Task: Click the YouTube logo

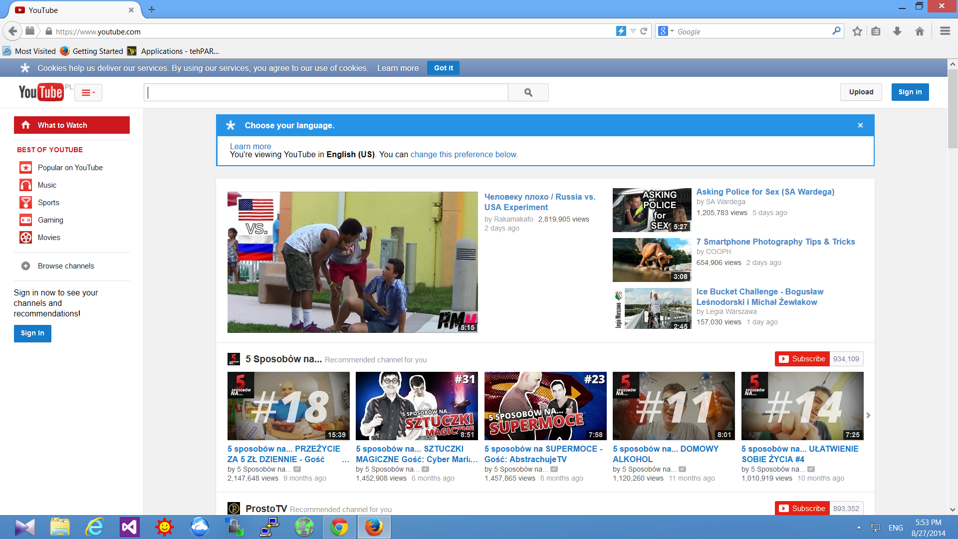Action: (41, 92)
